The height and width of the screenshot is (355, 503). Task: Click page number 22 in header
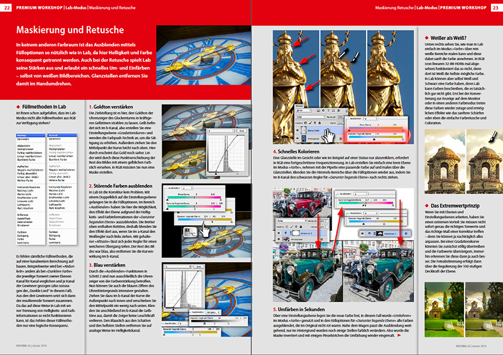tap(6, 8)
